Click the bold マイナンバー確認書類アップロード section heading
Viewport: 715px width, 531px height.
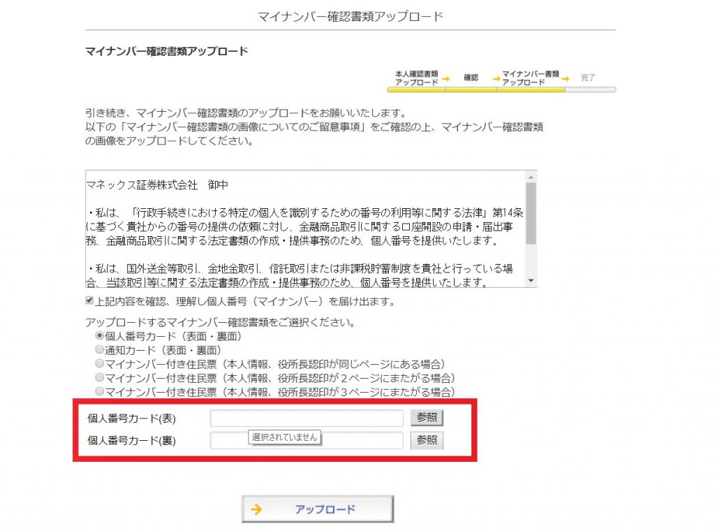point(166,51)
